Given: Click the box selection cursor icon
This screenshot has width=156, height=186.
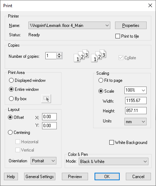Looking at the screenshot, I should tap(46, 99).
